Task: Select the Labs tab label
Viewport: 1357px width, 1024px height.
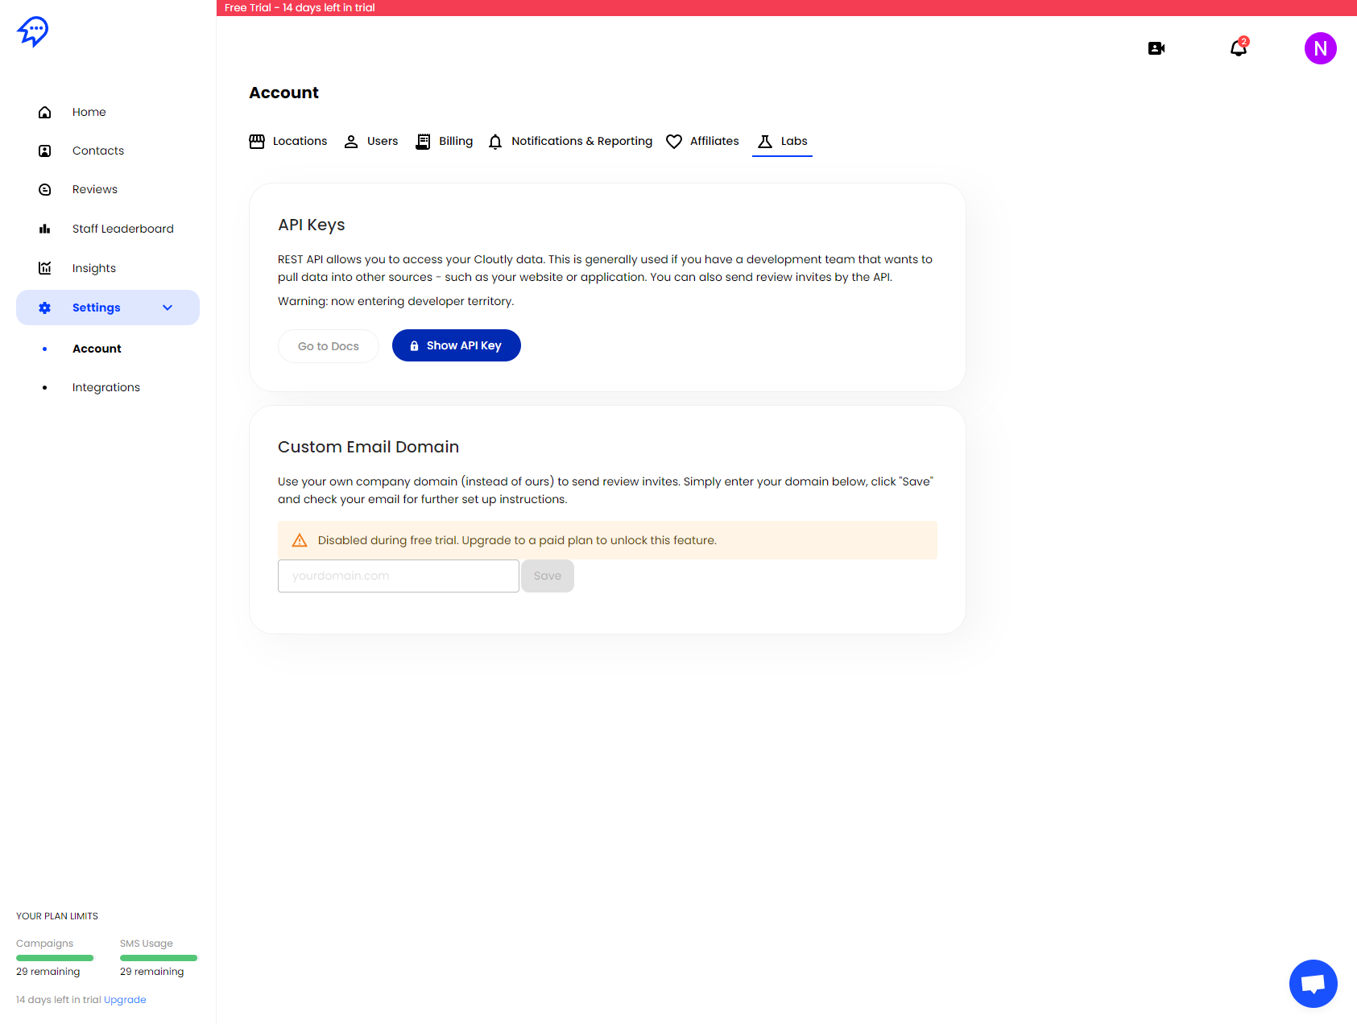Action: pos(794,141)
